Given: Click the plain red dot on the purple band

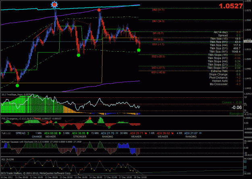Looking at the screenshot, I should pos(99,10).
